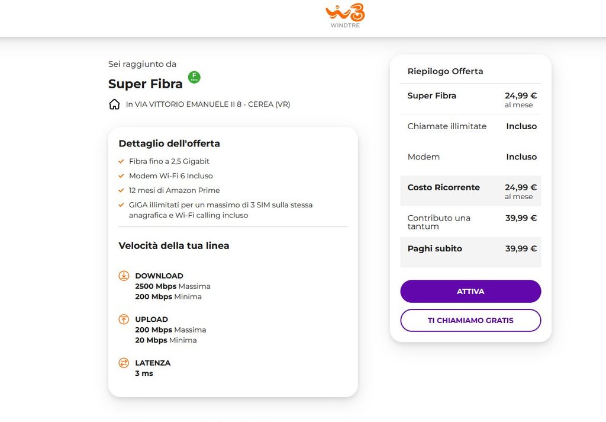This screenshot has height=422, width=606.
Task: Click the Paghi subito total row
Action: (x=470, y=249)
